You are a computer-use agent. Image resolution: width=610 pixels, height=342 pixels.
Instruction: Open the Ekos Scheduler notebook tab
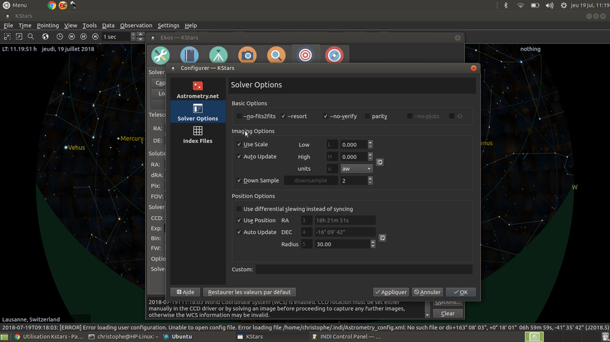click(190, 55)
